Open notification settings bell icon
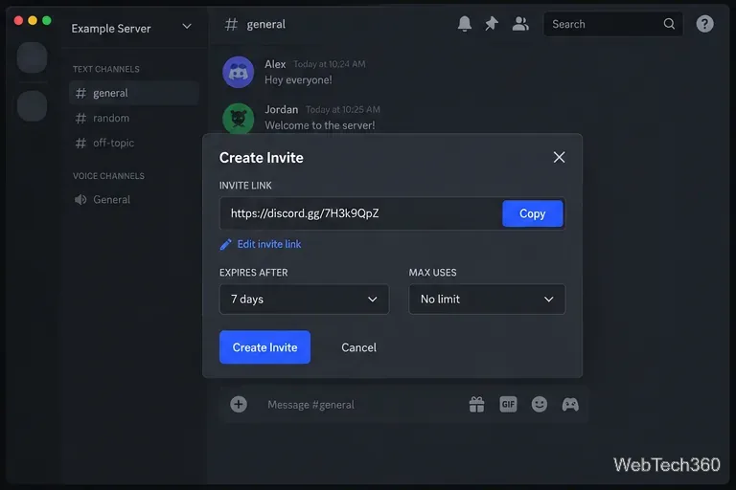 [464, 23]
